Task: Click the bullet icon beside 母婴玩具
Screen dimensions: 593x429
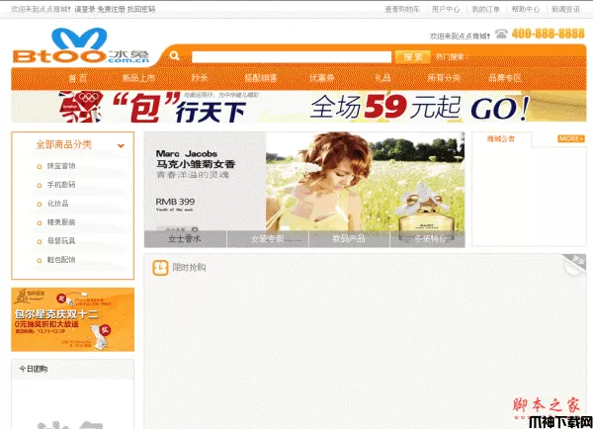Action: click(x=39, y=242)
